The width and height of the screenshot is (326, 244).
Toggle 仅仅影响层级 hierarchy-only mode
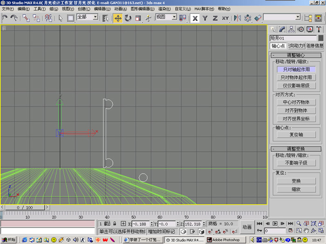pyautogui.click(x=296, y=86)
